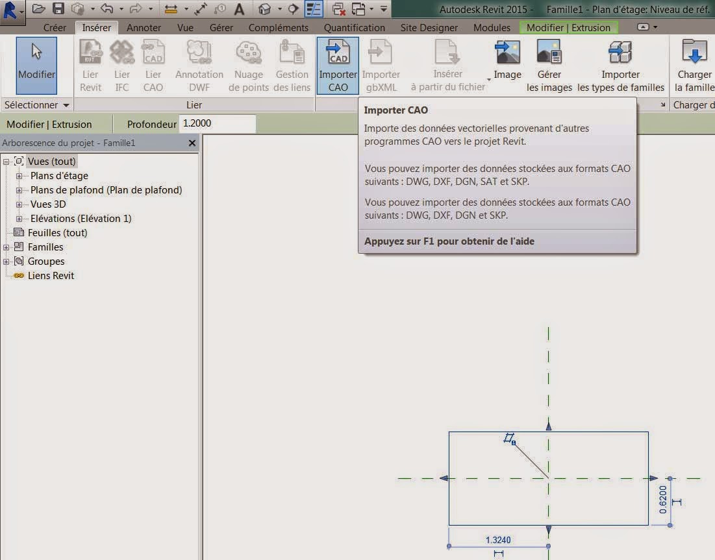Undo the last action

[107, 8]
